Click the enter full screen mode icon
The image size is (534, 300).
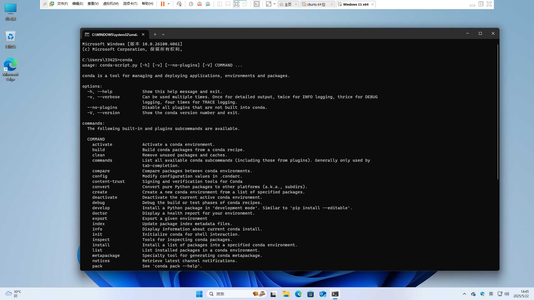(x=268, y=4)
